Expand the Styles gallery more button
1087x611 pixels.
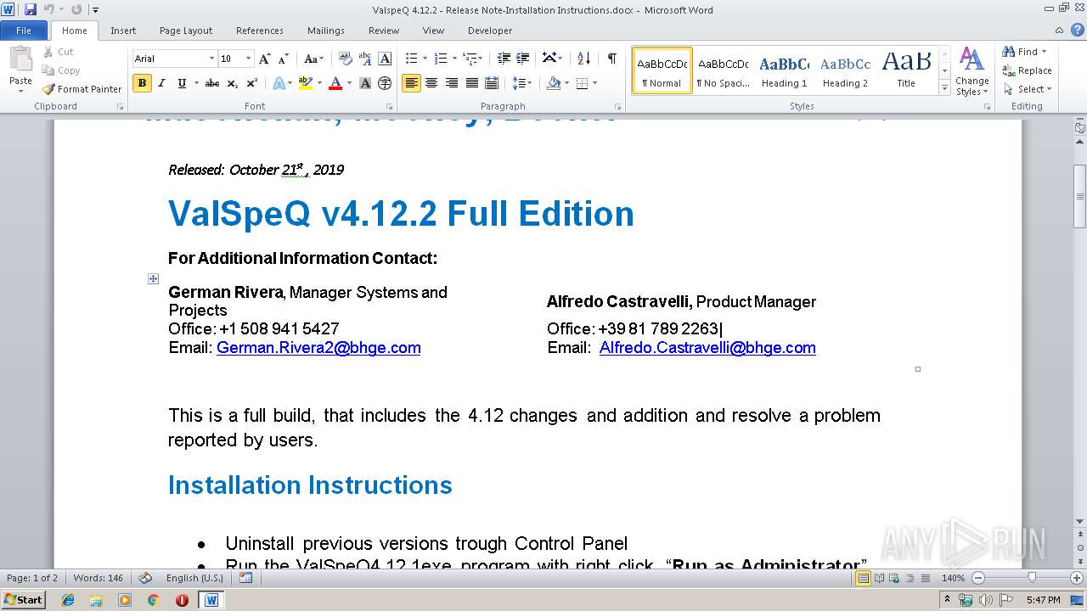coord(944,87)
